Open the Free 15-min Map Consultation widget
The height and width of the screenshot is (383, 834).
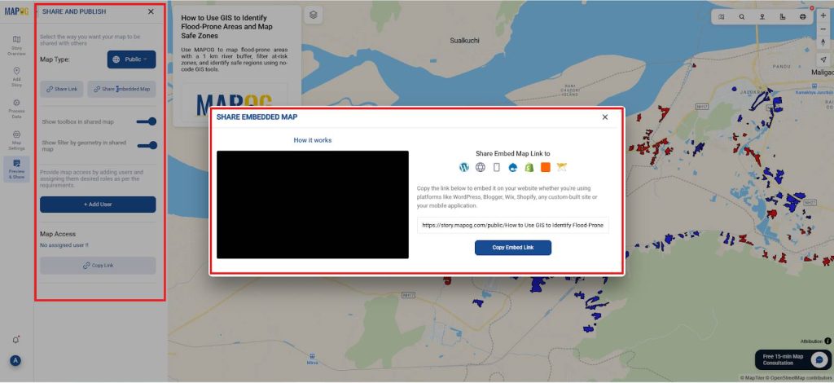[x=793, y=359]
